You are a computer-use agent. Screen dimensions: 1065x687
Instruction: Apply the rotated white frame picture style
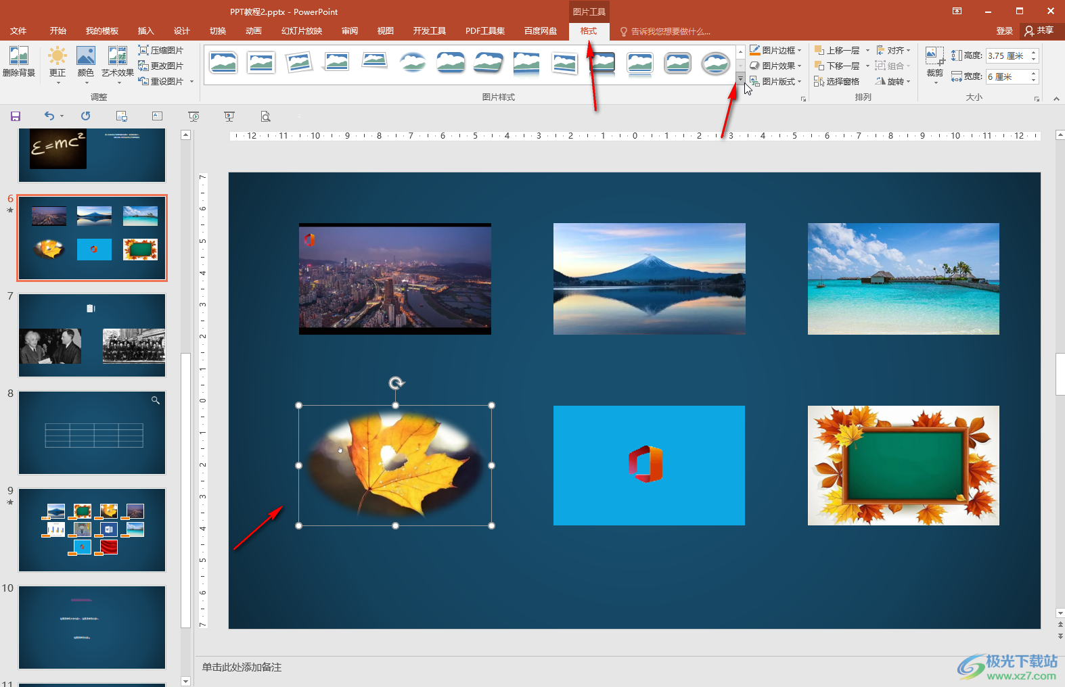pyautogui.click(x=299, y=63)
